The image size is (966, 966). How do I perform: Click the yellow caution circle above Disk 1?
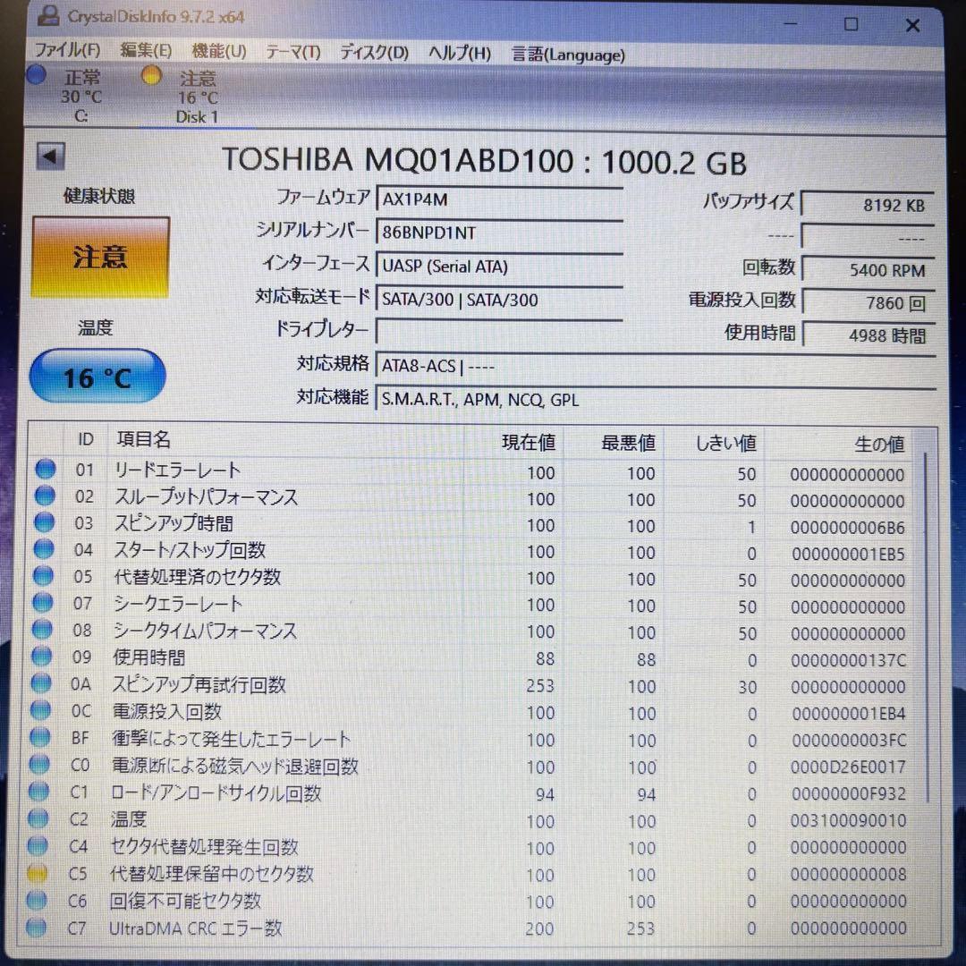click(151, 75)
